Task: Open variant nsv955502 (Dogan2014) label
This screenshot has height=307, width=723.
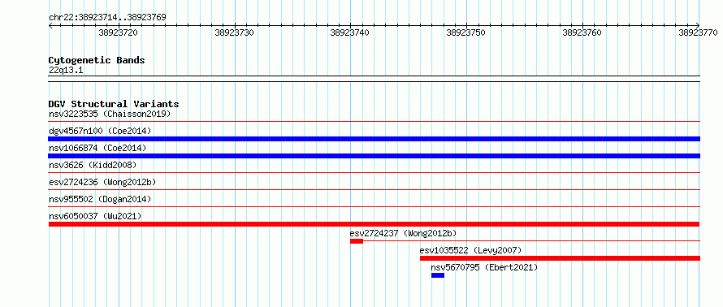Action: [x=100, y=199]
